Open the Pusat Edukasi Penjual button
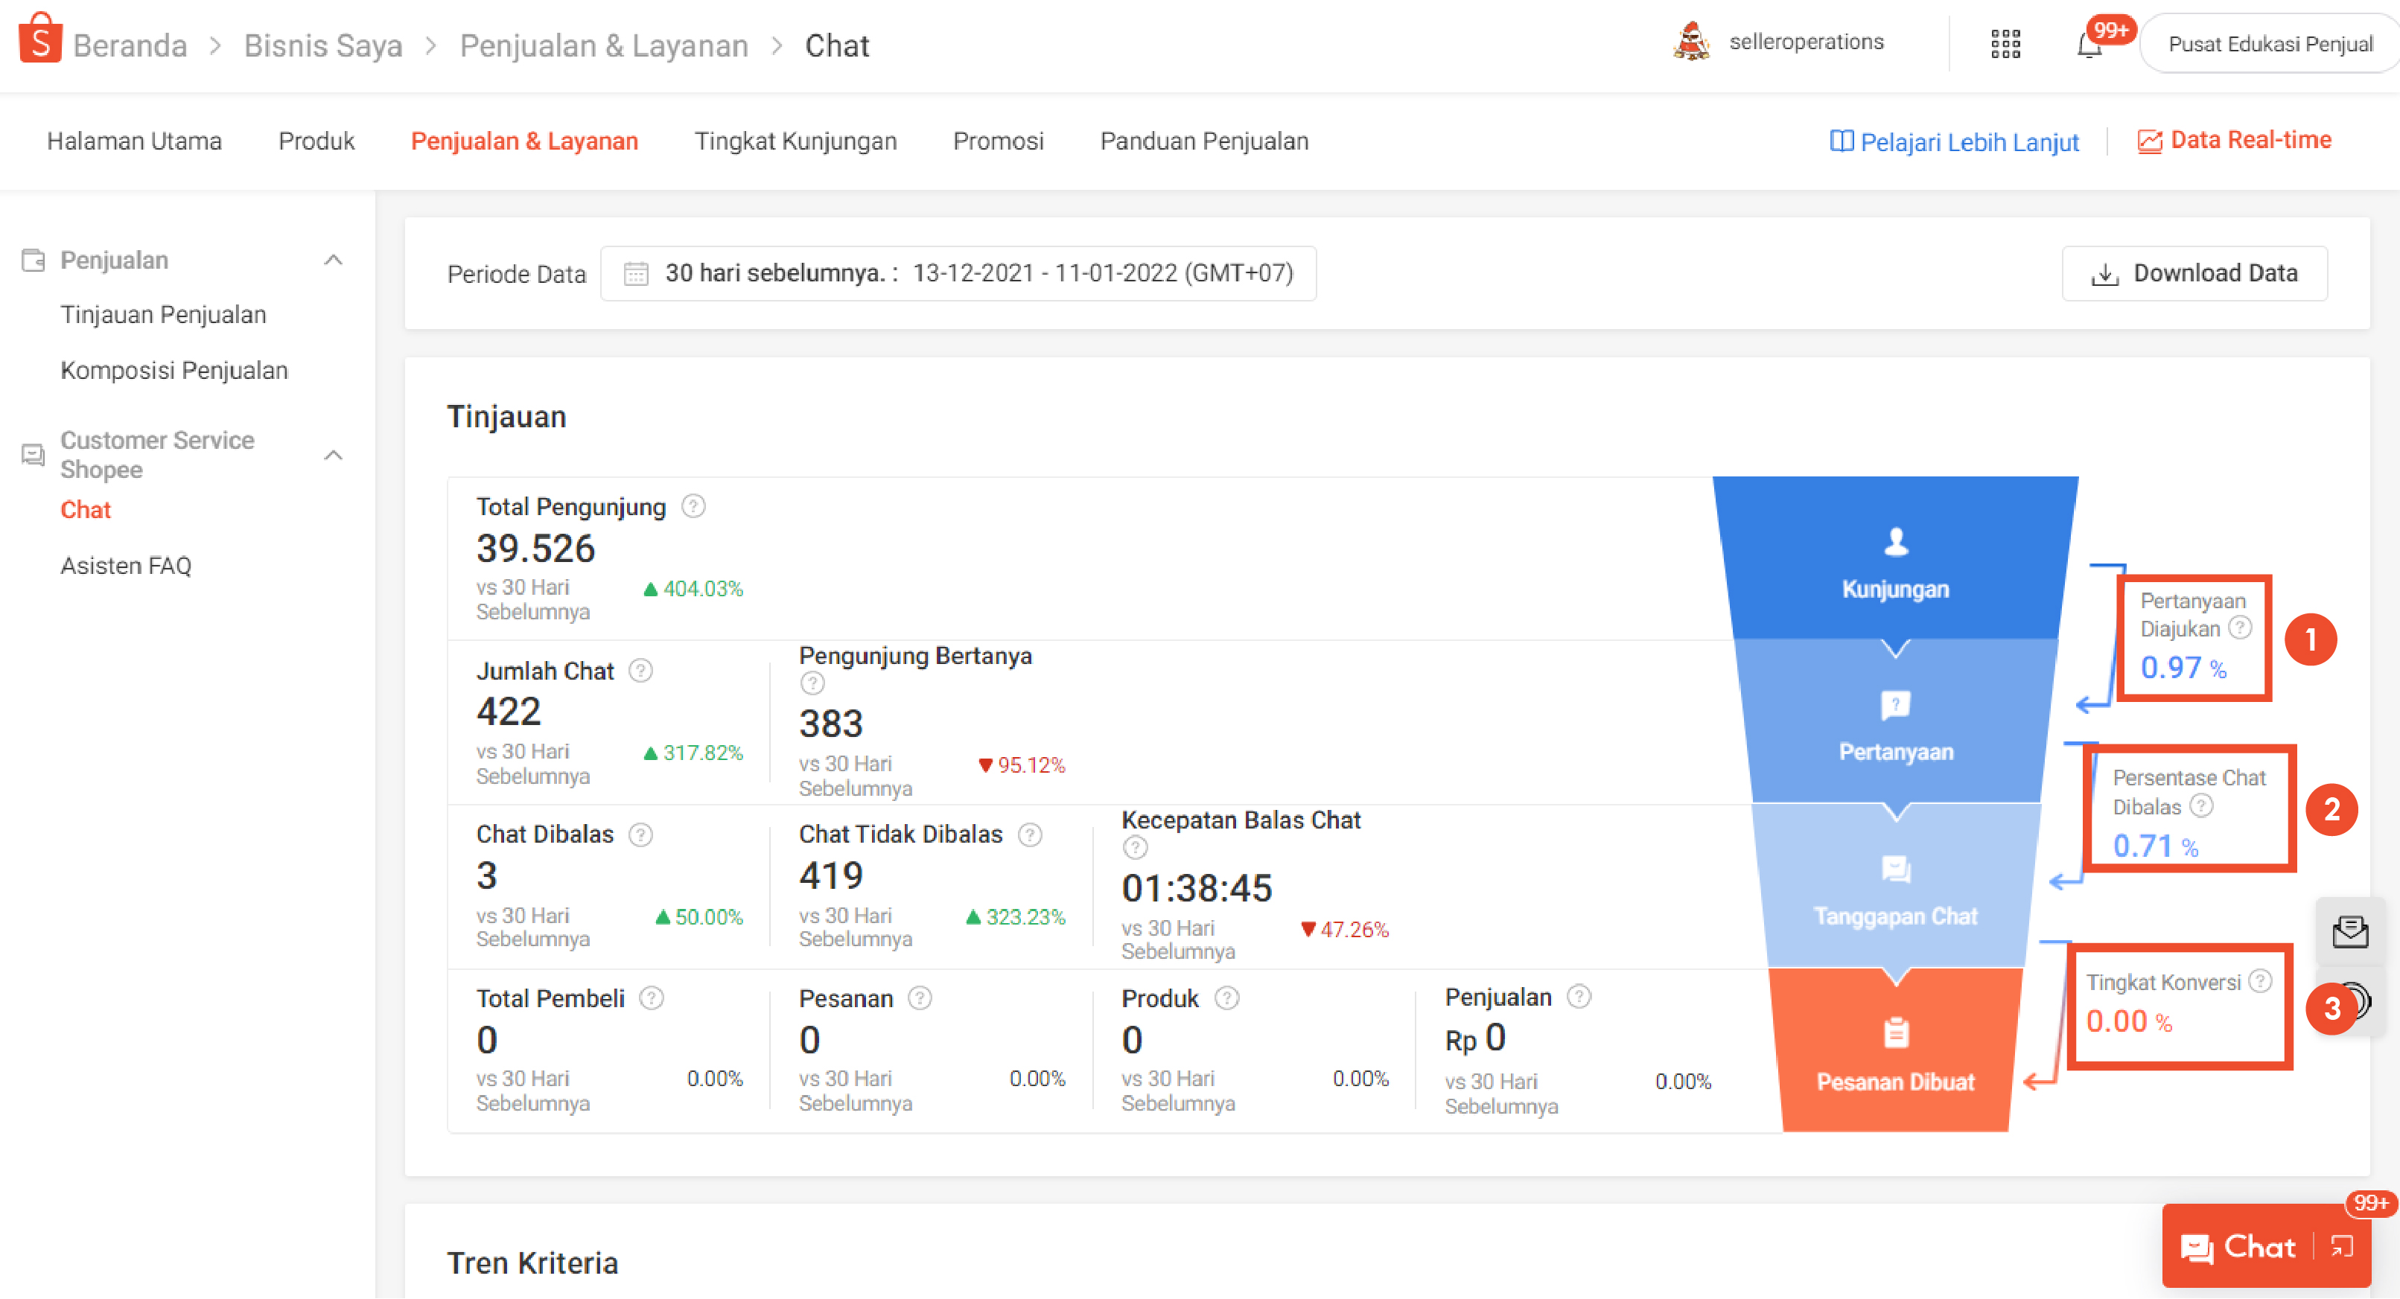 (x=2270, y=44)
